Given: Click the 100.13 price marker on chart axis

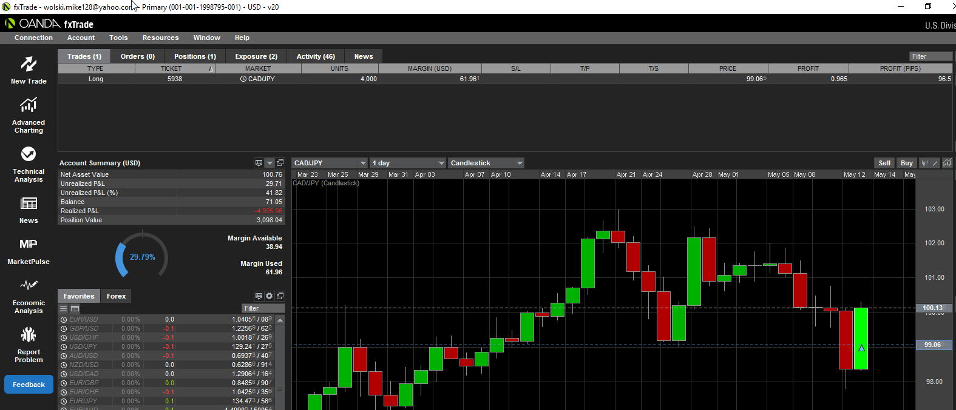Looking at the screenshot, I should click(x=933, y=308).
